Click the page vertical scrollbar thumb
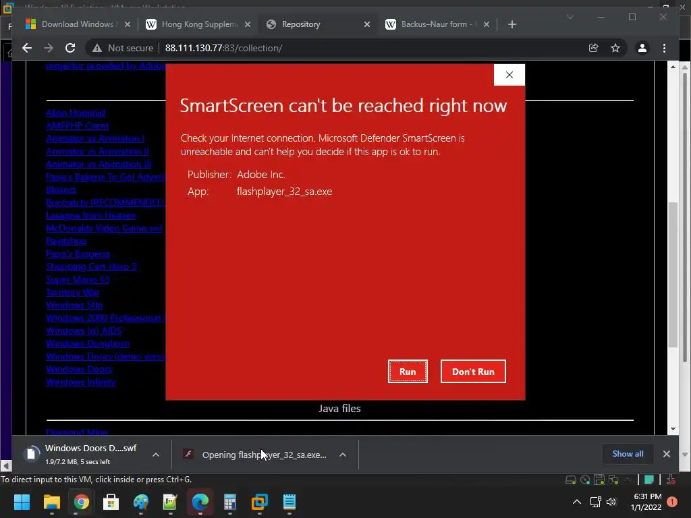 pos(673,274)
